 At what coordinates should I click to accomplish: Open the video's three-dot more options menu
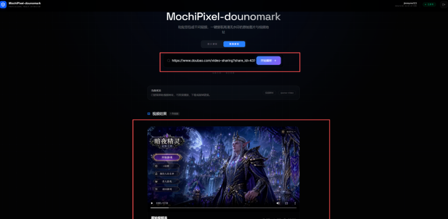click(x=295, y=203)
